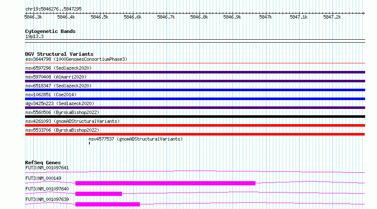Click the magenta exon block of FUT3|NM_001097639
Viewport: 377px width, 209px height.
pos(108,204)
